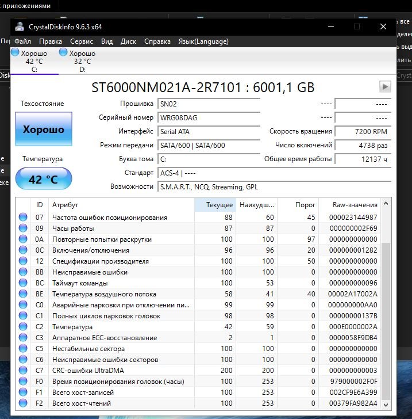Open the Вид menu
The height and width of the screenshot is (419, 412).
(107, 41)
